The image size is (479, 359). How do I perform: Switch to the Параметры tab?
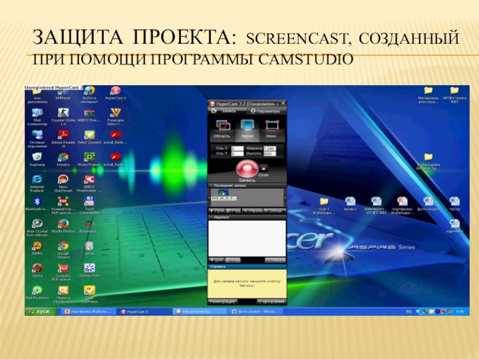(x=265, y=111)
